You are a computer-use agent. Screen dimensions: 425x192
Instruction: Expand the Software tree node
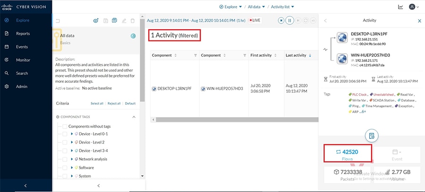point(72,168)
